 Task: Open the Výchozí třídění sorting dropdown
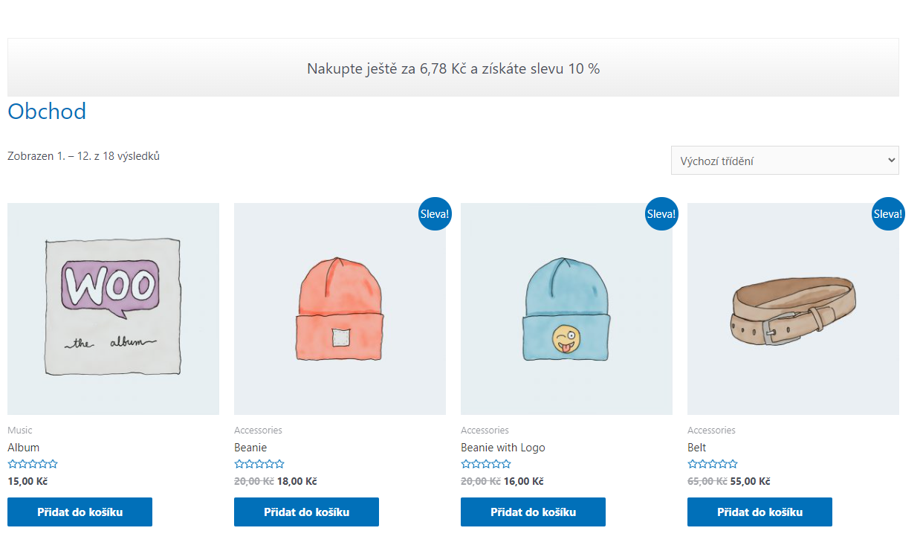tap(785, 161)
